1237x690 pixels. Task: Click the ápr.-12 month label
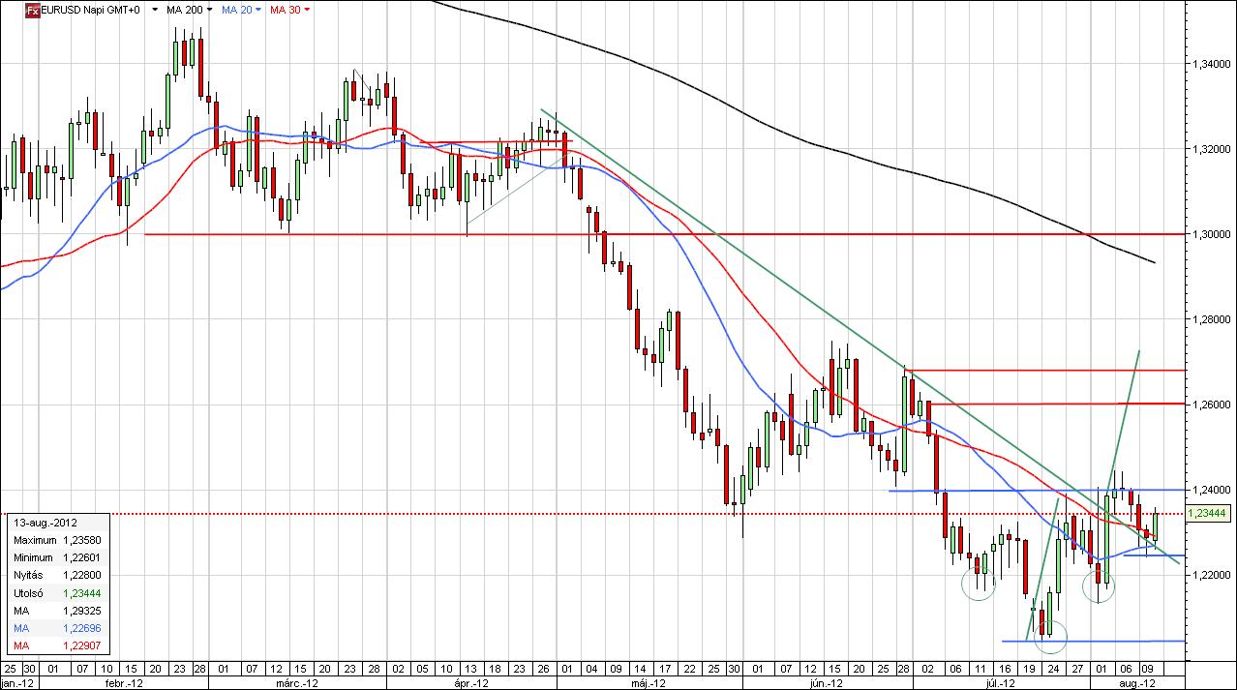pyautogui.click(x=473, y=682)
